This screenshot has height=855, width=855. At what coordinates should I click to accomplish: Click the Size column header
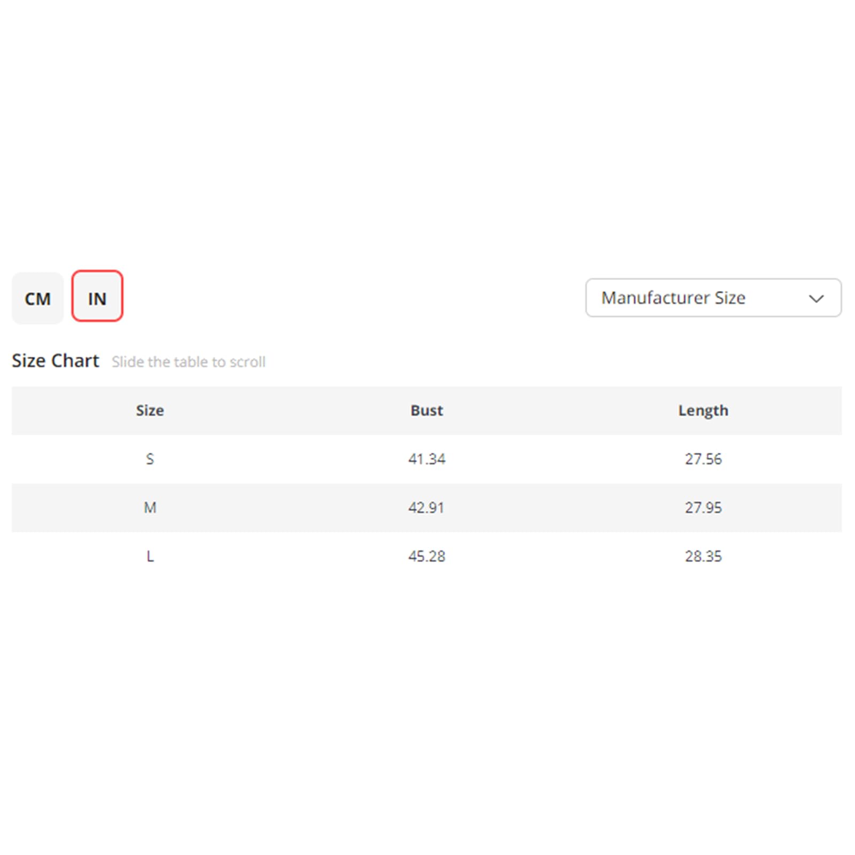150,410
